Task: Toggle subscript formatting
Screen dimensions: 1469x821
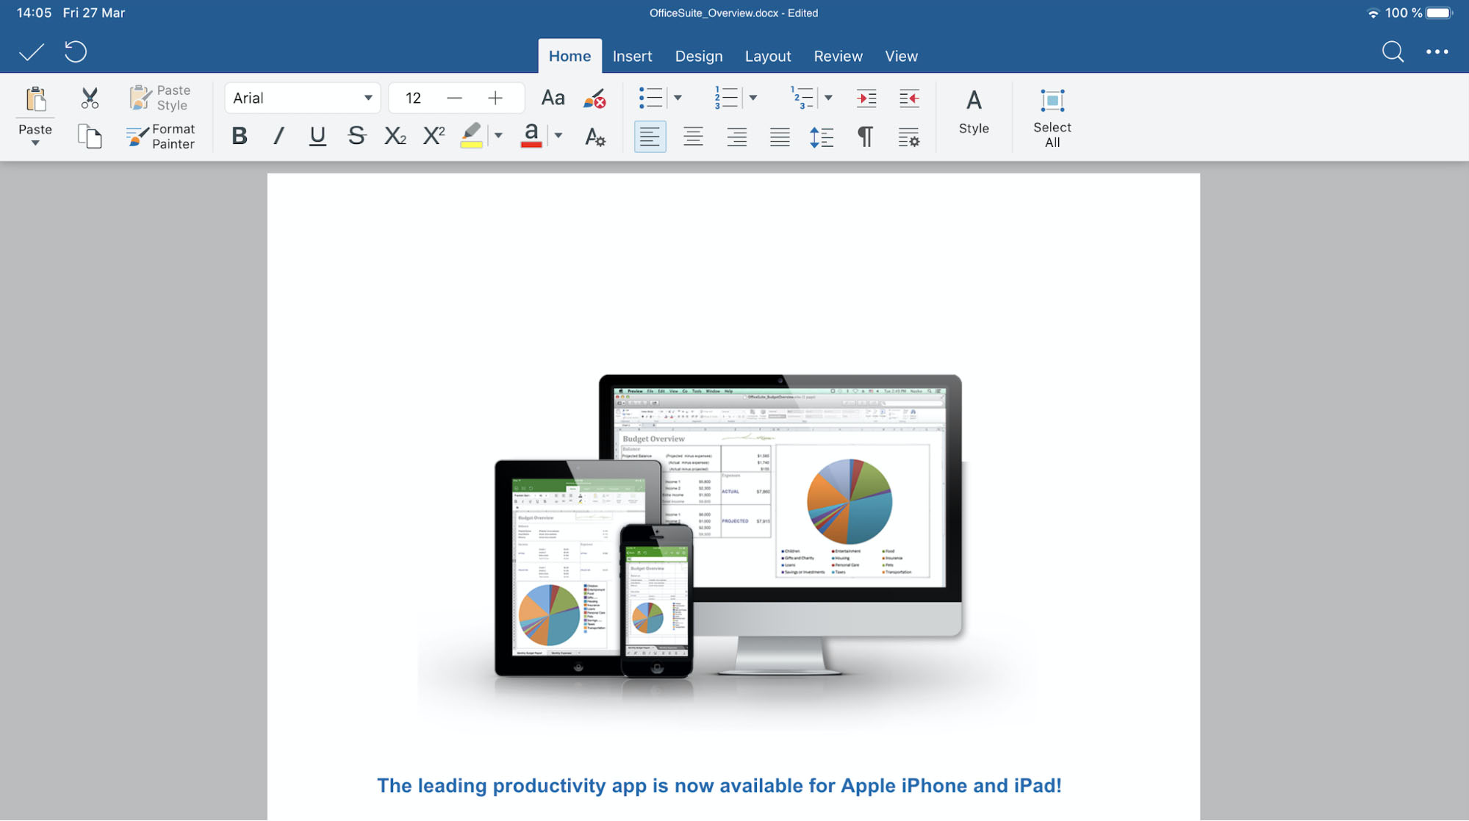Action: (395, 137)
